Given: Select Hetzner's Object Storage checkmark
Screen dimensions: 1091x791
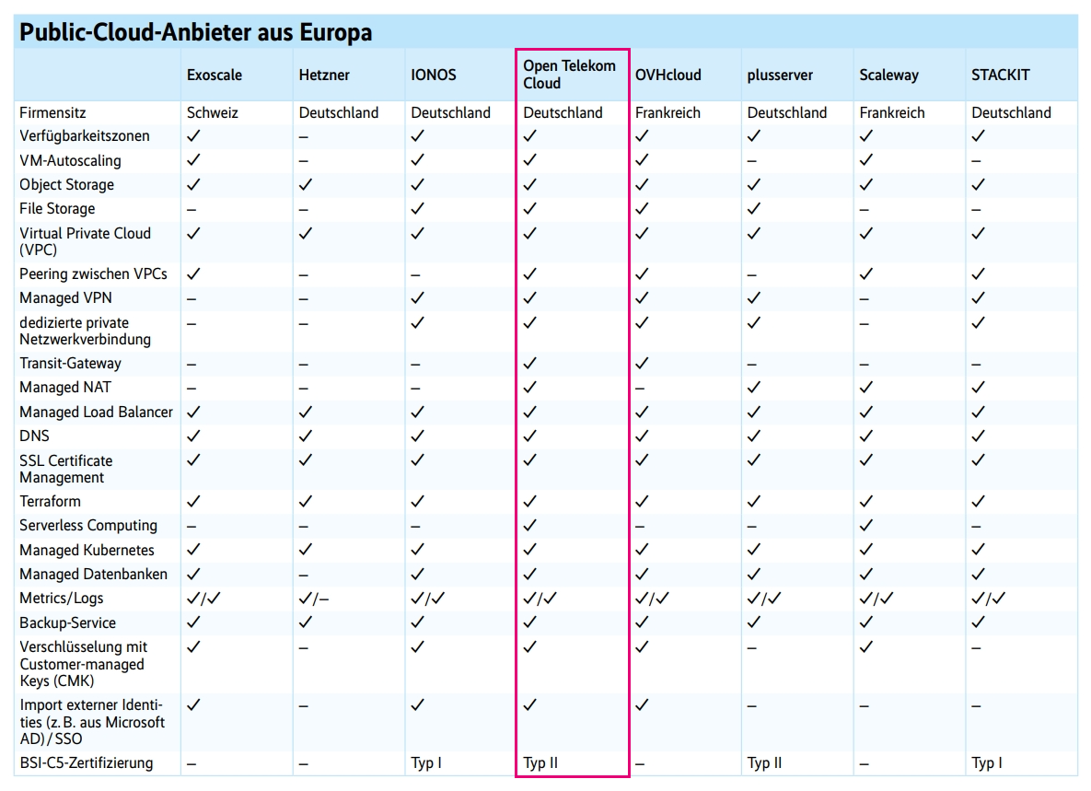Looking at the screenshot, I should click(306, 185).
